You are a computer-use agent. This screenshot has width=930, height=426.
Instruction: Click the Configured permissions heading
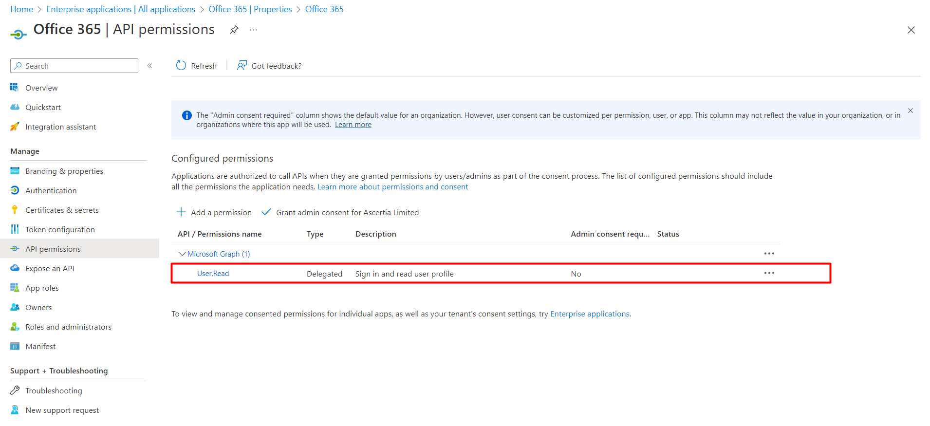(223, 159)
